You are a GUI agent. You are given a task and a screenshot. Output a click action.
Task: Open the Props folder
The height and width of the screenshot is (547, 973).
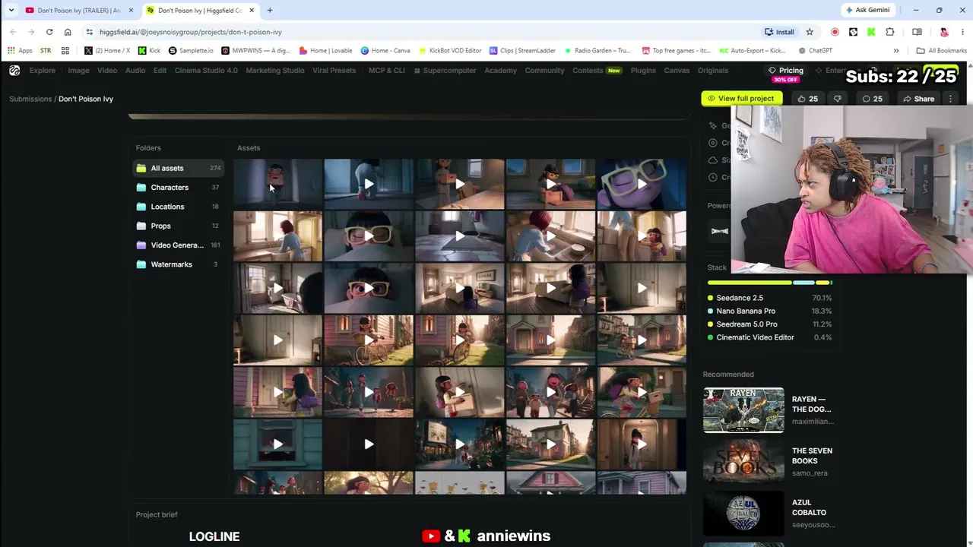pos(179,226)
